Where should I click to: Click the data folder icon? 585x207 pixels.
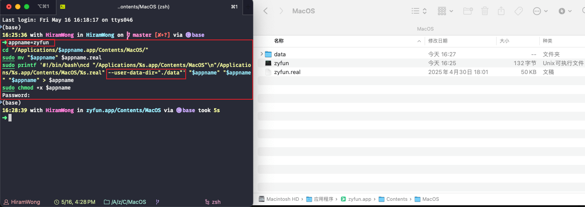coord(268,54)
